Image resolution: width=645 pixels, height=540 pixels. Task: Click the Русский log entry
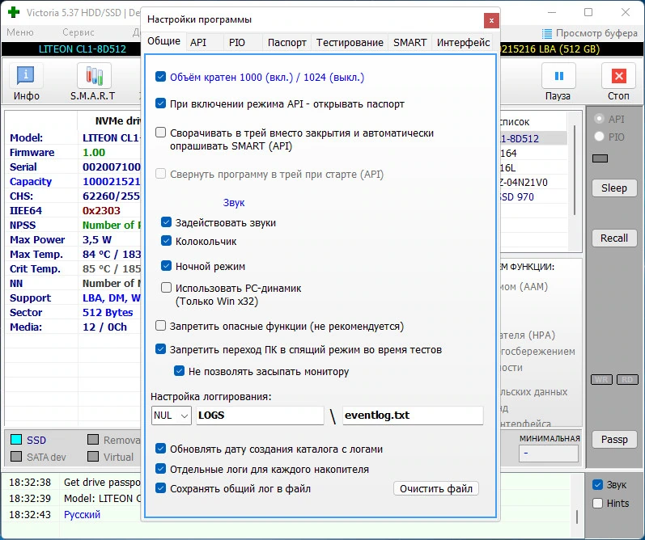pyautogui.click(x=83, y=514)
